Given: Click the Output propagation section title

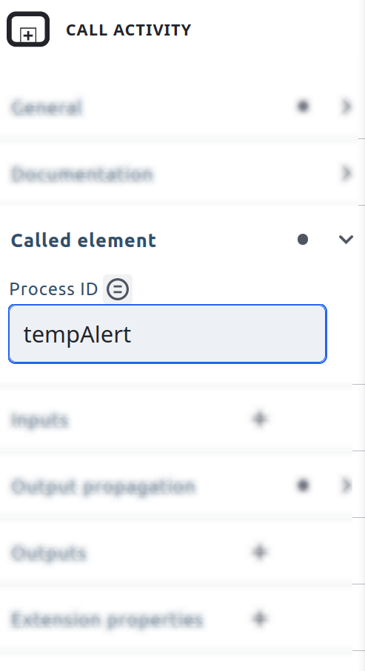Looking at the screenshot, I should 103,487.
